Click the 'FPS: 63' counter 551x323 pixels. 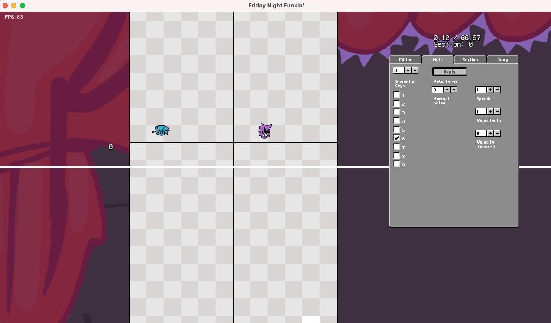[x=14, y=17]
